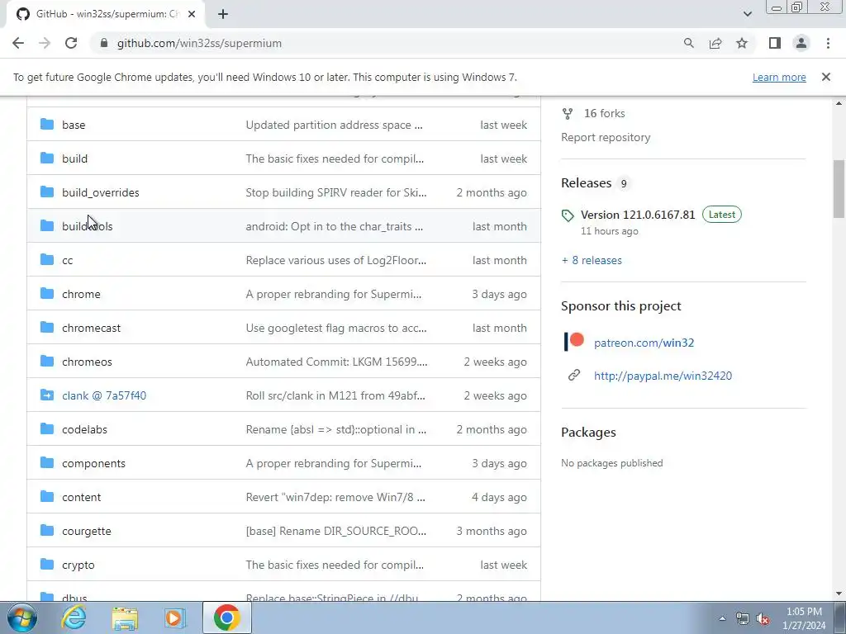Open the build_overrides folder

pos(100,192)
